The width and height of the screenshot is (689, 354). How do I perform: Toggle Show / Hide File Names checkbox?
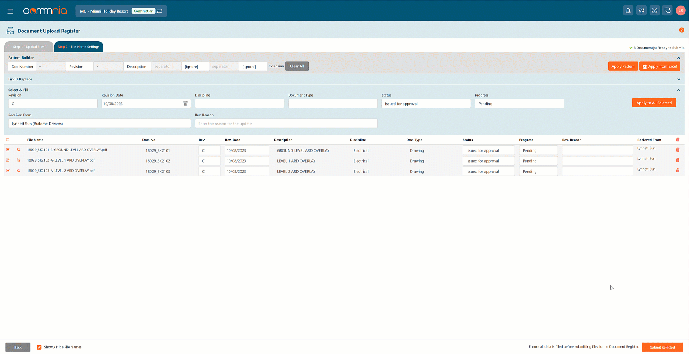[x=39, y=347]
